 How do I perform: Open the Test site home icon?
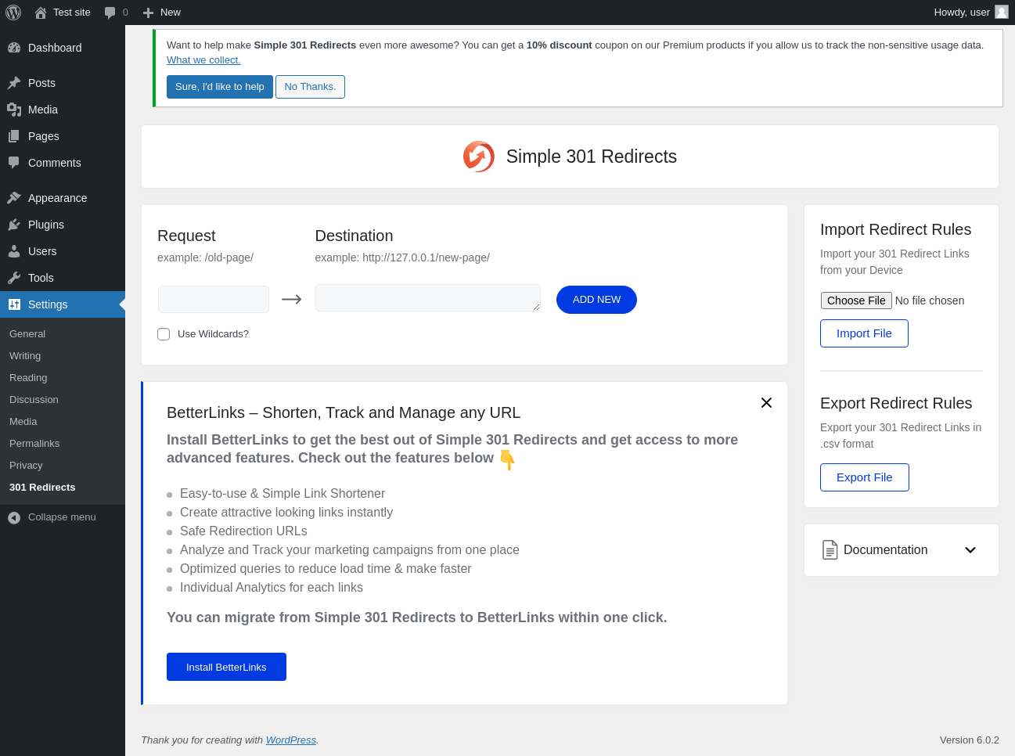[41, 13]
